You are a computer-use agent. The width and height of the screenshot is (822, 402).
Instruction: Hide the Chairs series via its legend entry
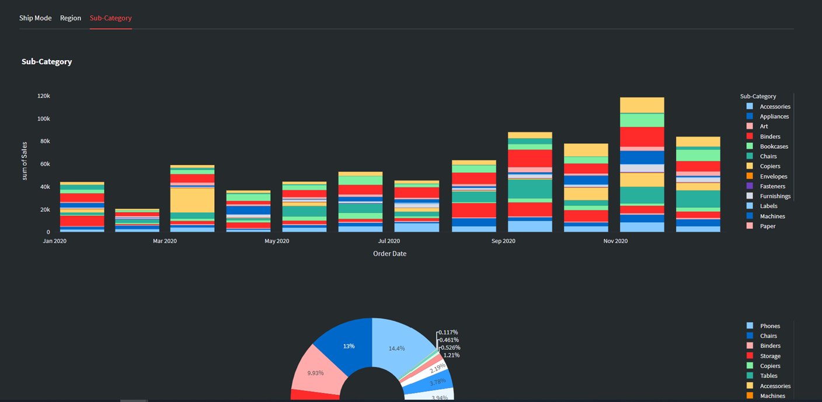[767, 156]
